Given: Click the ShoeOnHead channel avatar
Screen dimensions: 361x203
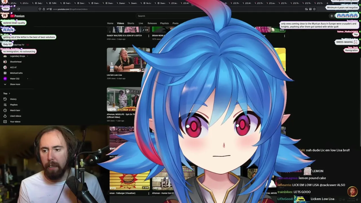Looking at the screenshot, I should [5, 62].
